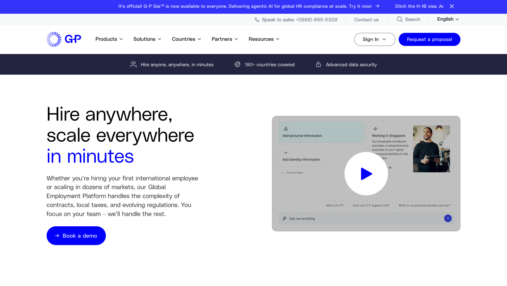This screenshot has width=507, height=286.
Task: Expand the Products menu
Action: [109, 39]
